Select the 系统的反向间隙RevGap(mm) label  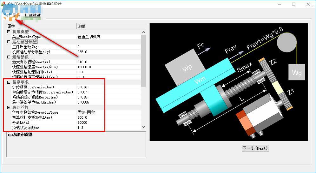pyautogui.click(x=35, y=97)
